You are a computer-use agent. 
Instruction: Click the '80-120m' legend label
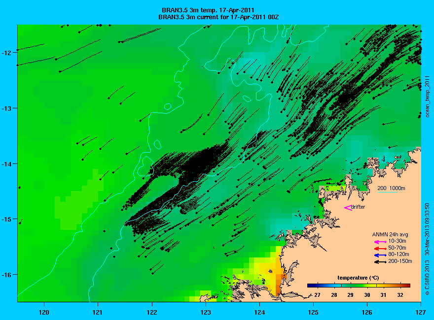[x=398, y=254]
